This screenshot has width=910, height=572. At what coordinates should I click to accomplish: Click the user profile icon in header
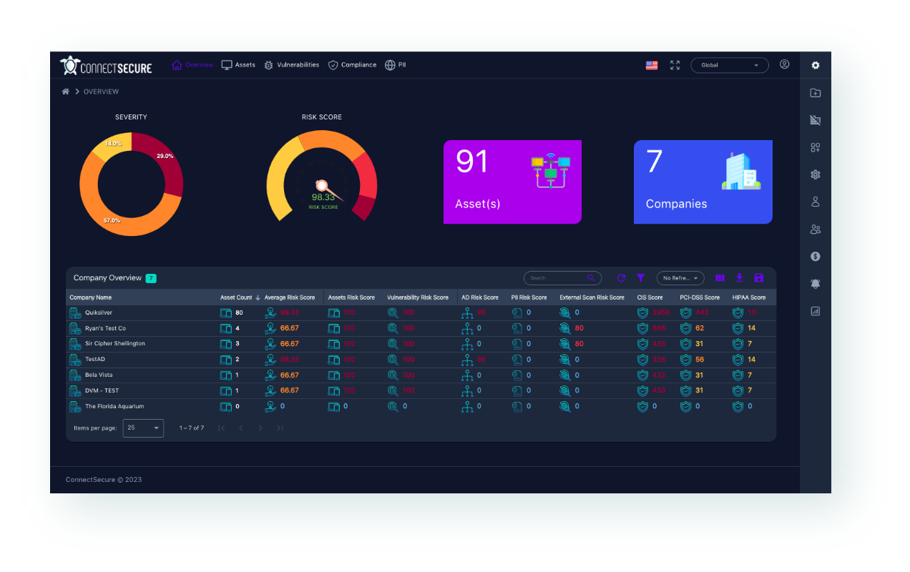coord(784,64)
